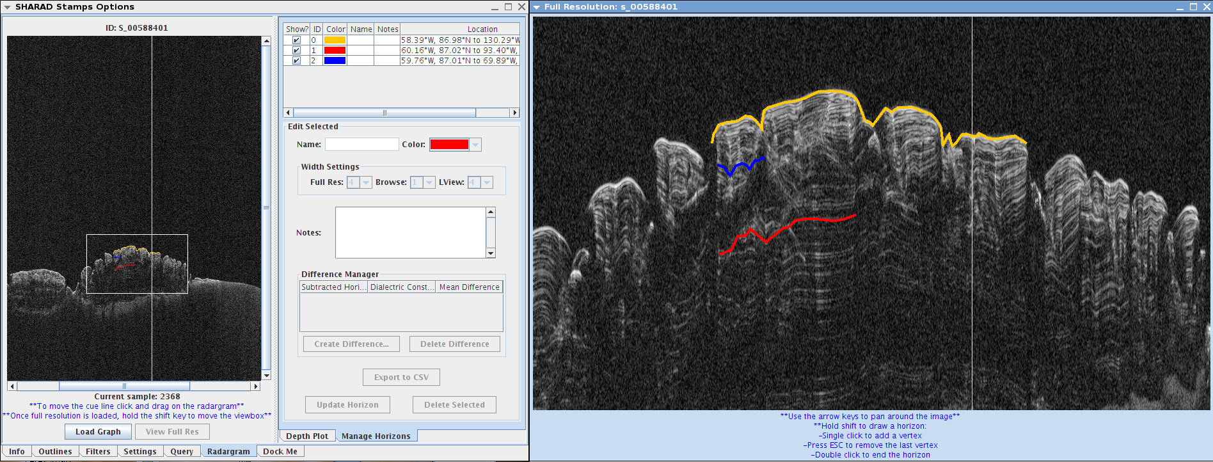Click Notes area scroll up arrow

(x=491, y=212)
